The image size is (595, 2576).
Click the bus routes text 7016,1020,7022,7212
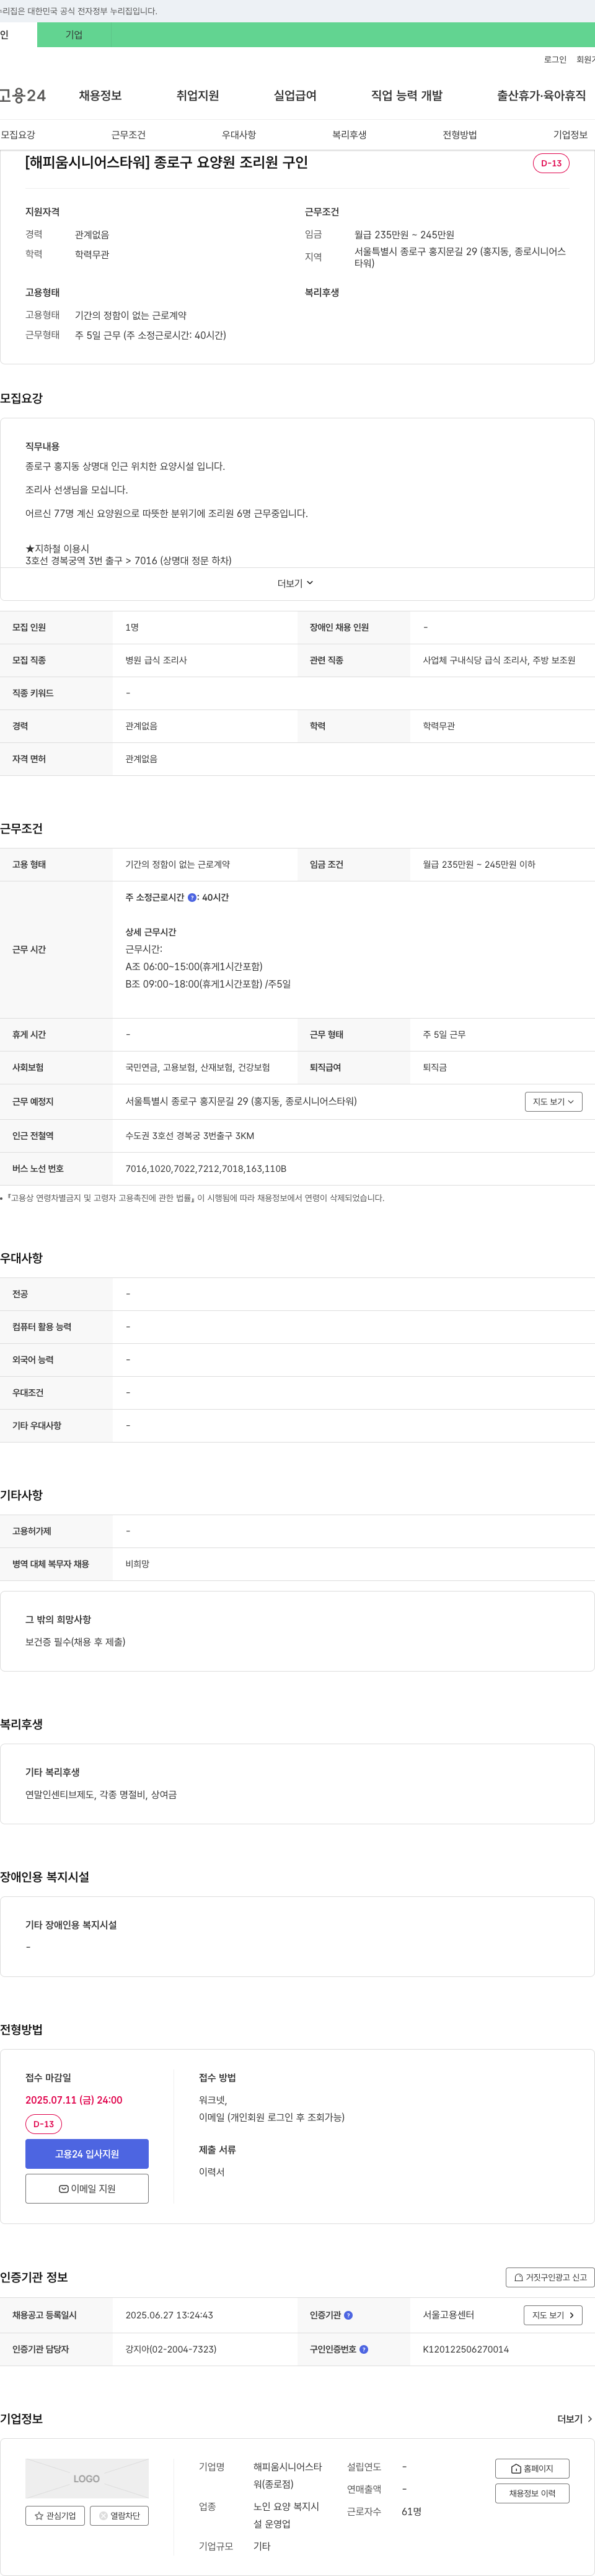tap(206, 1168)
